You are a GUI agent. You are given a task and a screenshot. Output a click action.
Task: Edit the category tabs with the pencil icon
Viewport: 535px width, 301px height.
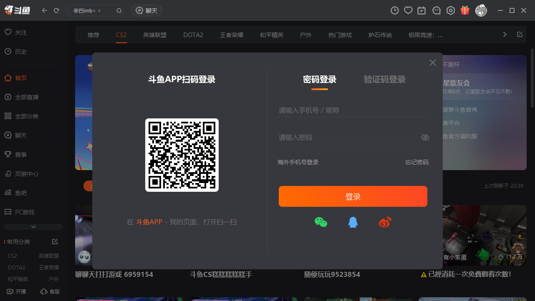pyautogui.click(x=520, y=35)
